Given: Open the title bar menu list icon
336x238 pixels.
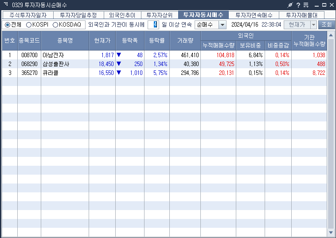Looking at the screenshot, I should tap(306, 5).
